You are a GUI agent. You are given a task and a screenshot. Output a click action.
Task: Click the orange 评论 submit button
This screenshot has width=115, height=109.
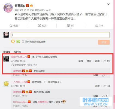click(x=104, y=42)
